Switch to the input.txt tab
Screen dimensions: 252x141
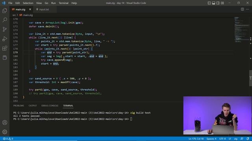pos(44,9)
